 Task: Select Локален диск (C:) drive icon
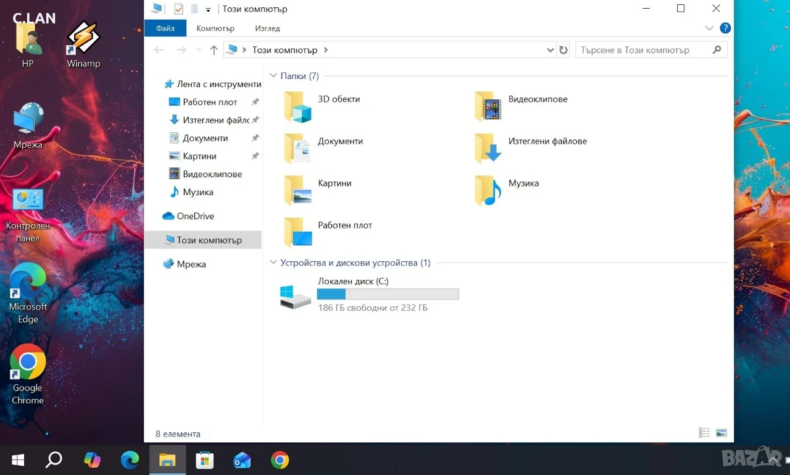point(296,297)
